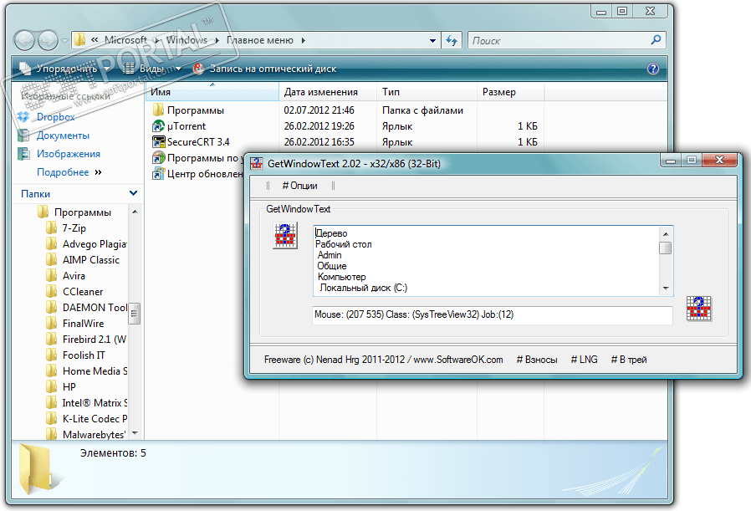Click the large folder icon in details pane
Viewport: 751px width, 511px height.
coord(38,469)
